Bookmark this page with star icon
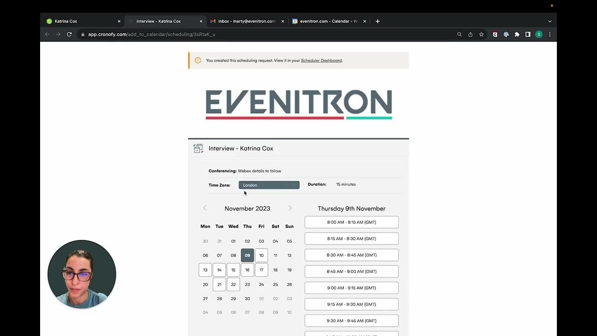Viewport: 597px width, 336px height. tap(481, 34)
